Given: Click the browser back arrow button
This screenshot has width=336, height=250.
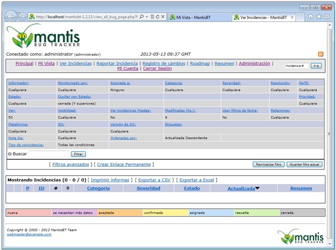Looking at the screenshot, I should [x=11, y=17].
